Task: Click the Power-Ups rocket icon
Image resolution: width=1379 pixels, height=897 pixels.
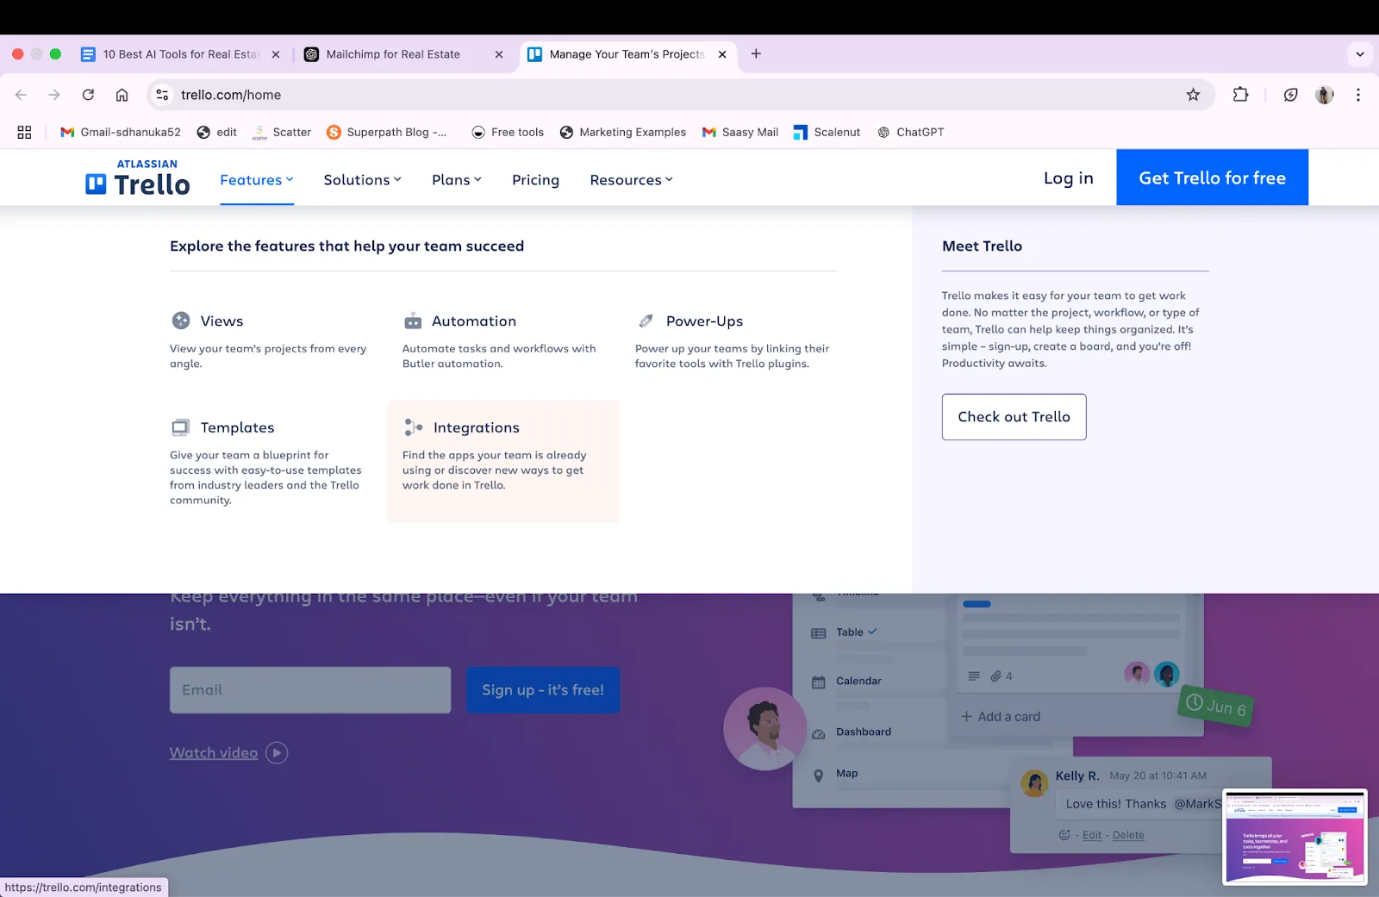Action: click(646, 320)
